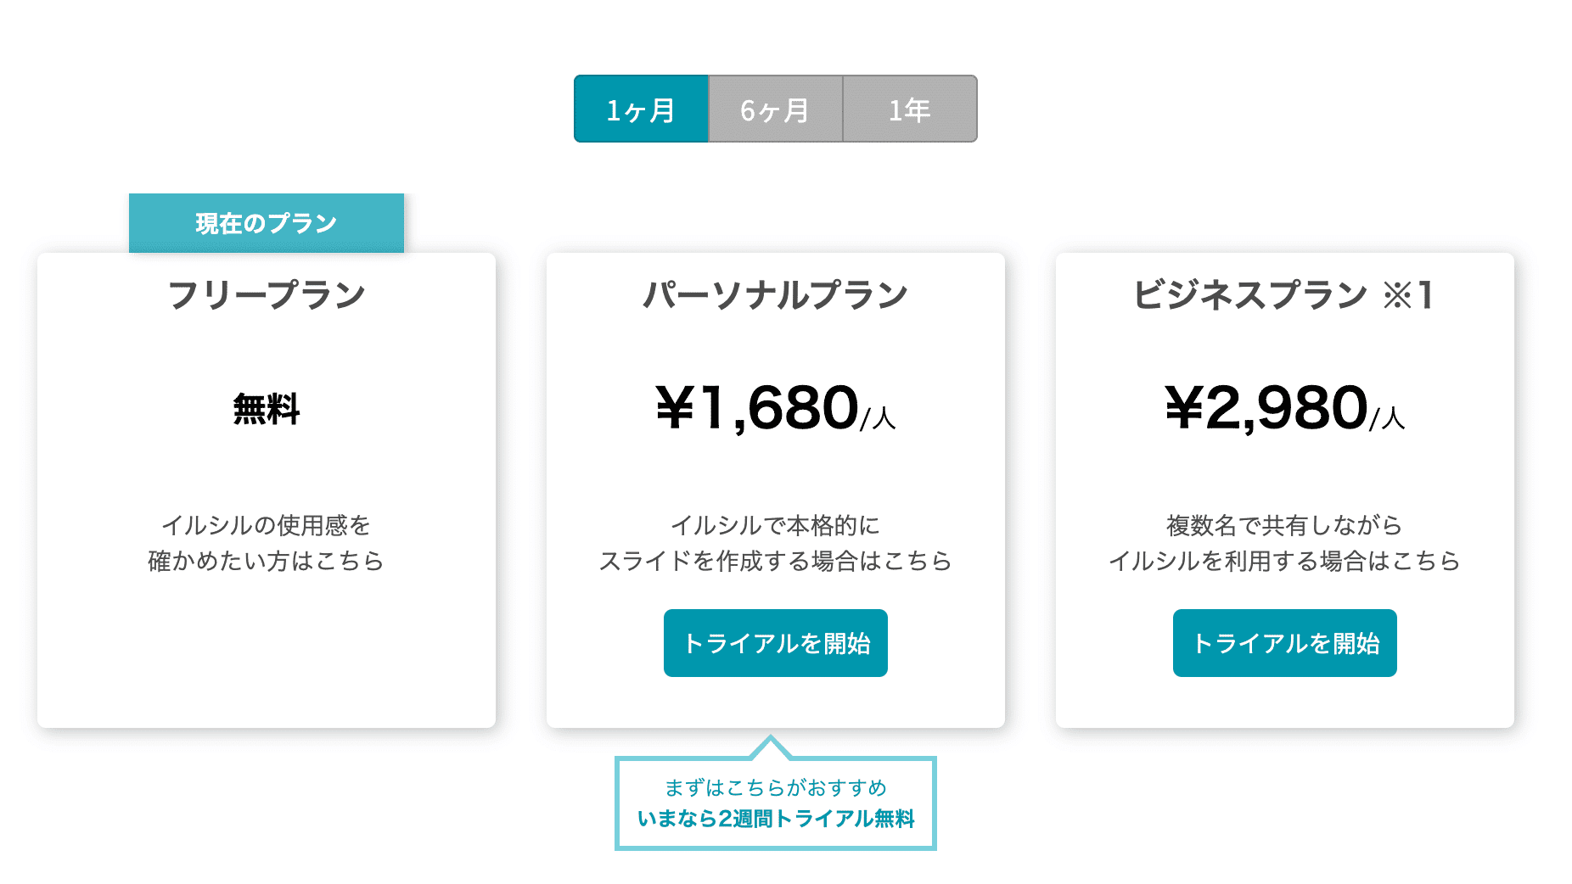Click the Business plan description text
This screenshot has height=884, width=1572.
coord(1284,543)
